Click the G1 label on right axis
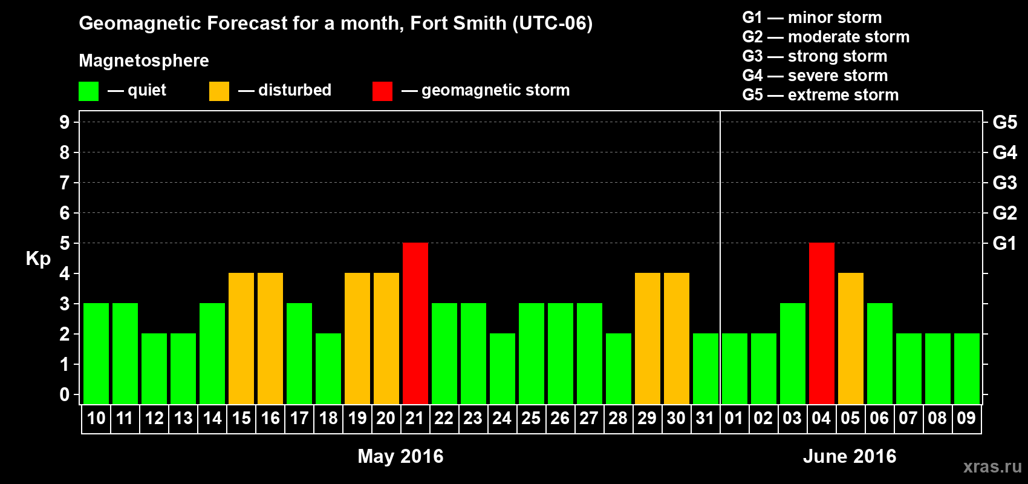The height and width of the screenshot is (484, 1028). (x=1004, y=243)
